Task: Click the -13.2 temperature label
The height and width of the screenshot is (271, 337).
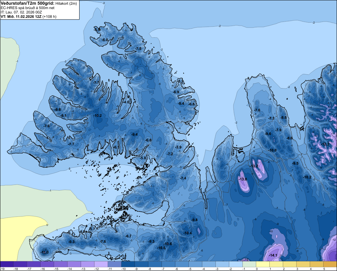Action: 254,166
